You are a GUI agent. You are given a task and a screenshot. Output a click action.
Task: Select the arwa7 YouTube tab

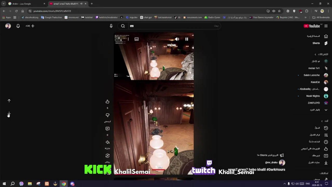coord(68,4)
